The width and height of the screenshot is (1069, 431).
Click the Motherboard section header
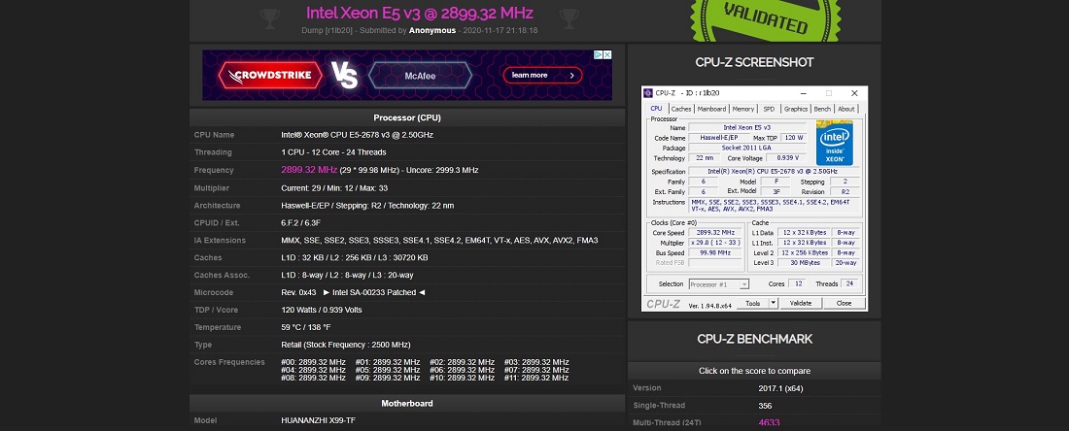point(407,404)
